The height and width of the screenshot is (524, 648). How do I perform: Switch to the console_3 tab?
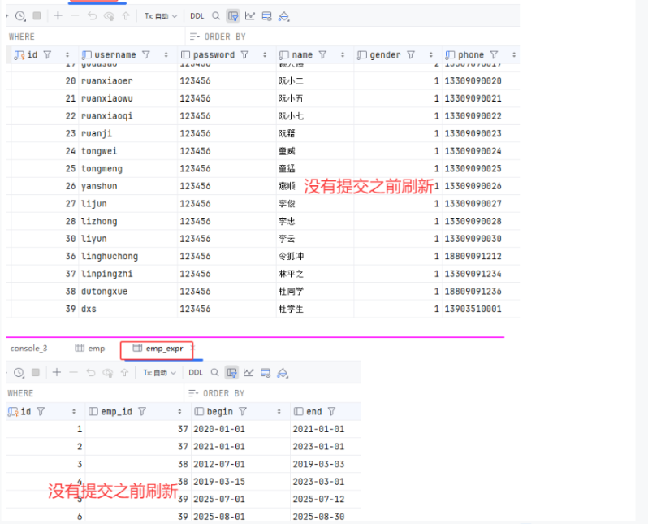pos(28,349)
